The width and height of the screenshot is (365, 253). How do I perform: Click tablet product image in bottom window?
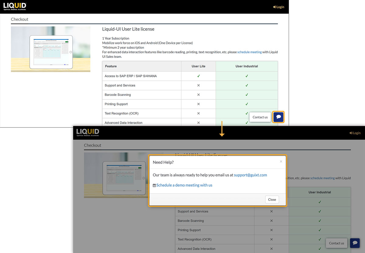(x=123, y=175)
